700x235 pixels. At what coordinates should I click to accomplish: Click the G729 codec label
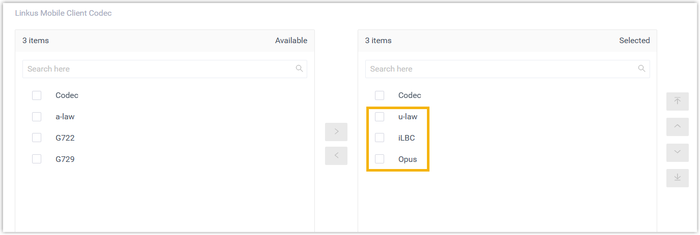pyautogui.click(x=65, y=159)
